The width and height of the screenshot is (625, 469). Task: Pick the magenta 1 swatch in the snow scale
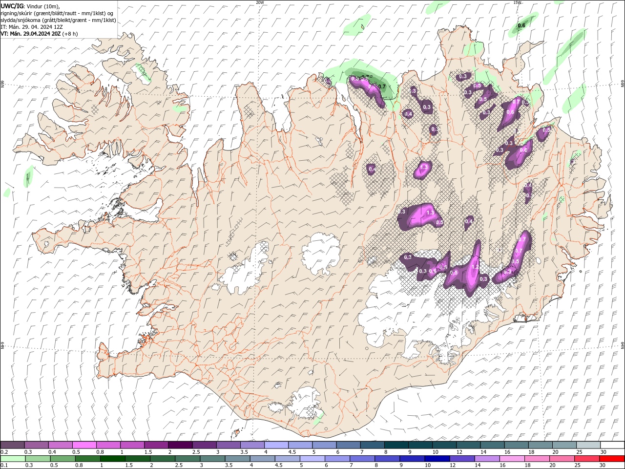[x=132, y=445]
